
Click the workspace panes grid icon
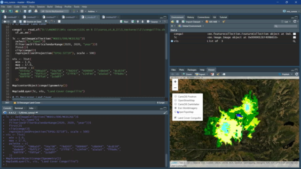click(82, 11)
